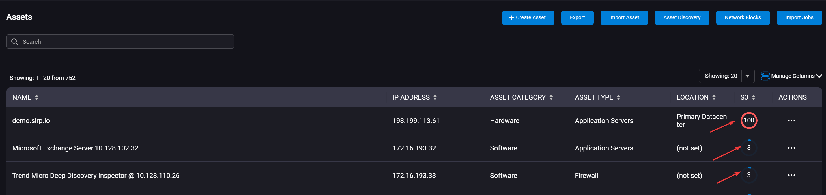Select Trend Micro Deep Discovery Inspector asset name
This screenshot has width=826, height=195.
point(96,176)
